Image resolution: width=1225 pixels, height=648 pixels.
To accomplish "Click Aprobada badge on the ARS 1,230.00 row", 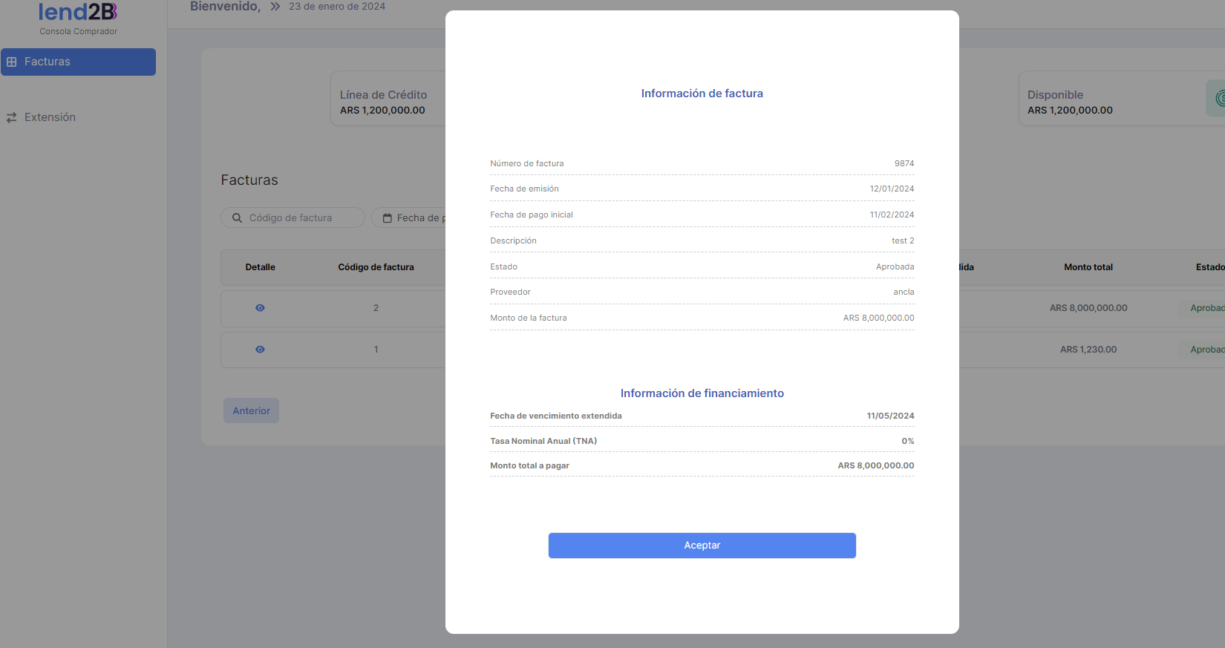I will [x=1204, y=350].
